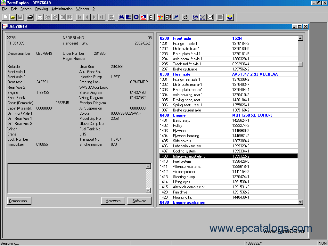This screenshot has width=328, height=246.
Task: Click the TRP red-blue toolbar icon
Action: 143,17
